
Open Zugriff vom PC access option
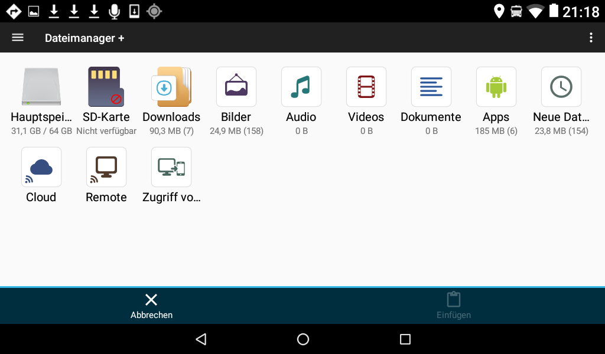(171, 168)
